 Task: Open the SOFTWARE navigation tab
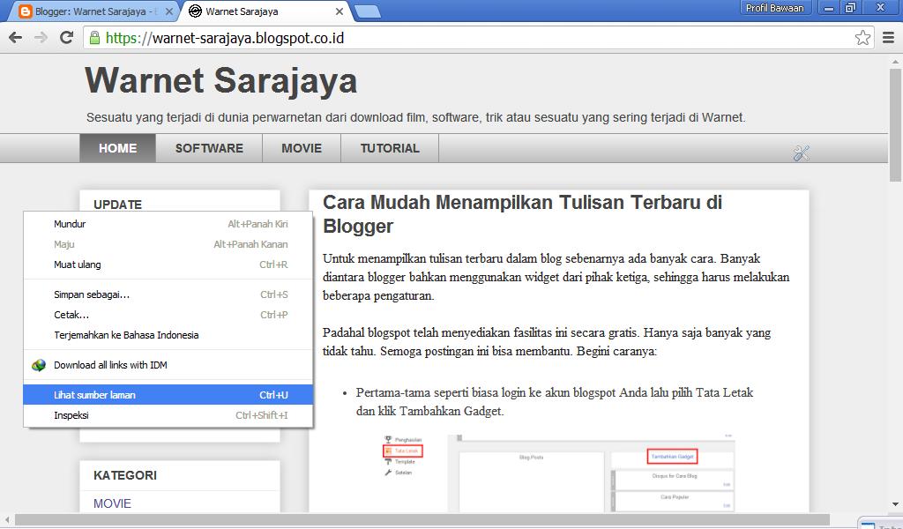(x=209, y=148)
